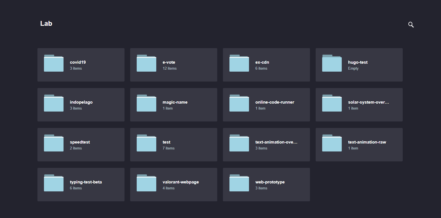The height and width of the screenshot is (218, 441).
Task: Open the magic-name folder icon
Action: (146, 103)
